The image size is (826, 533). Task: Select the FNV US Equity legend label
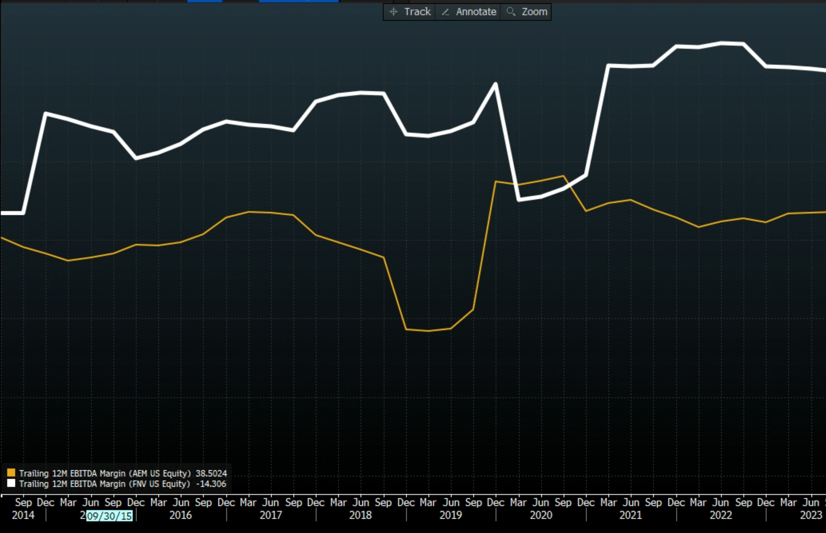pos(104,484)
